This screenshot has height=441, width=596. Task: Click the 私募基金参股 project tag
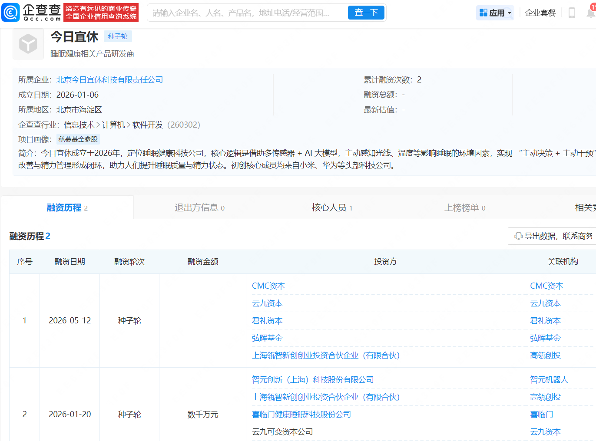[78, 139]
